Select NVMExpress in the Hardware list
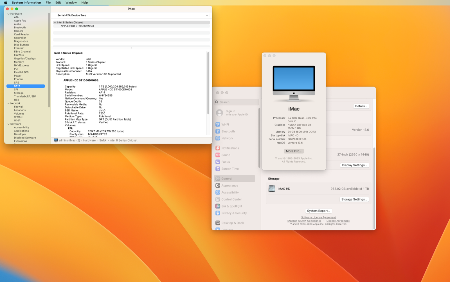This screenshot has height=282, width=450. coord(22,65)
